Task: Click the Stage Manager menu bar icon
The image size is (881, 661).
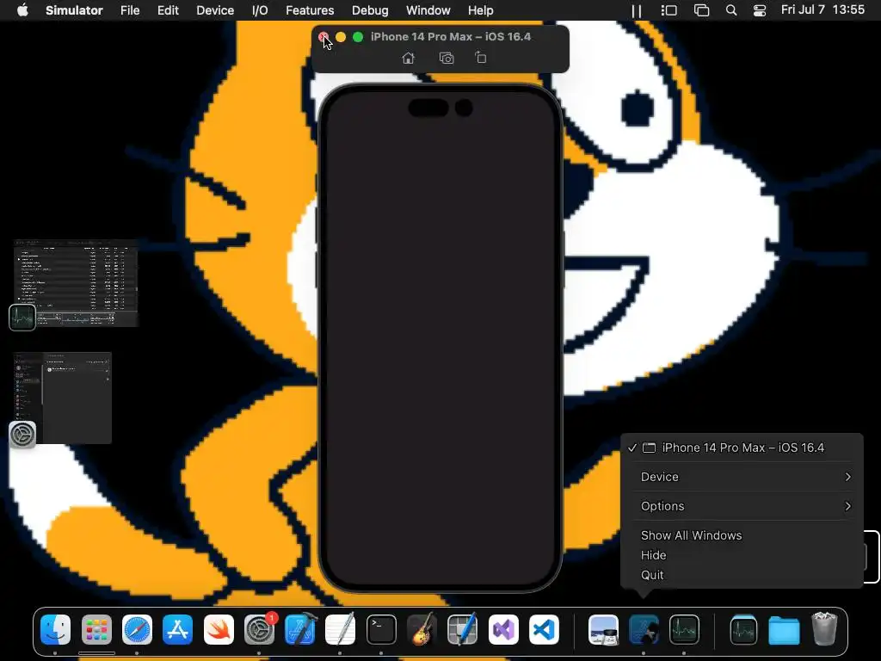Action: [668, 10]
